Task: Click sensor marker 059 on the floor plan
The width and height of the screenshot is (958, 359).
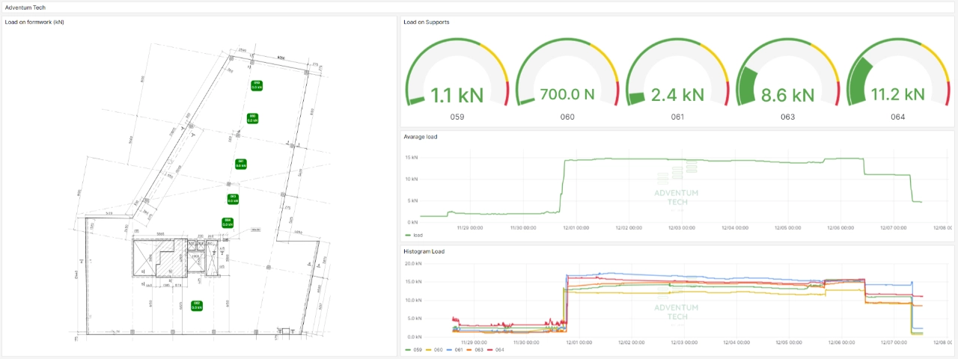Action: 256,85
